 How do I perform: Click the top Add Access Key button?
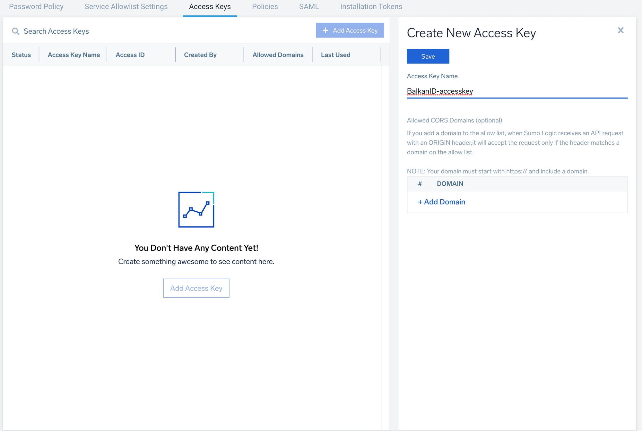tap(350, 30)
